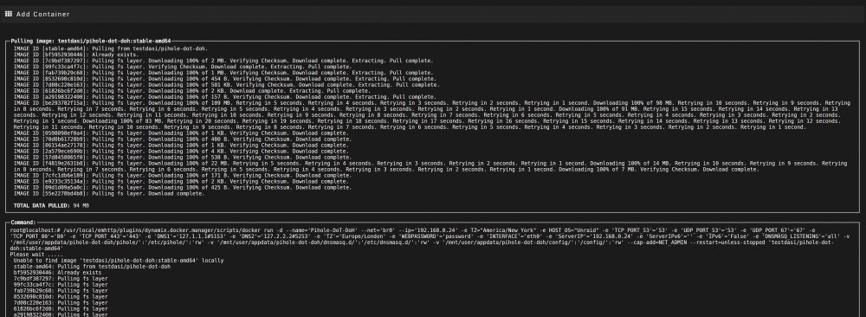
Task: Click the 'TCP_PORT_80'='80' command text
Action: click(x=32, y=236)
